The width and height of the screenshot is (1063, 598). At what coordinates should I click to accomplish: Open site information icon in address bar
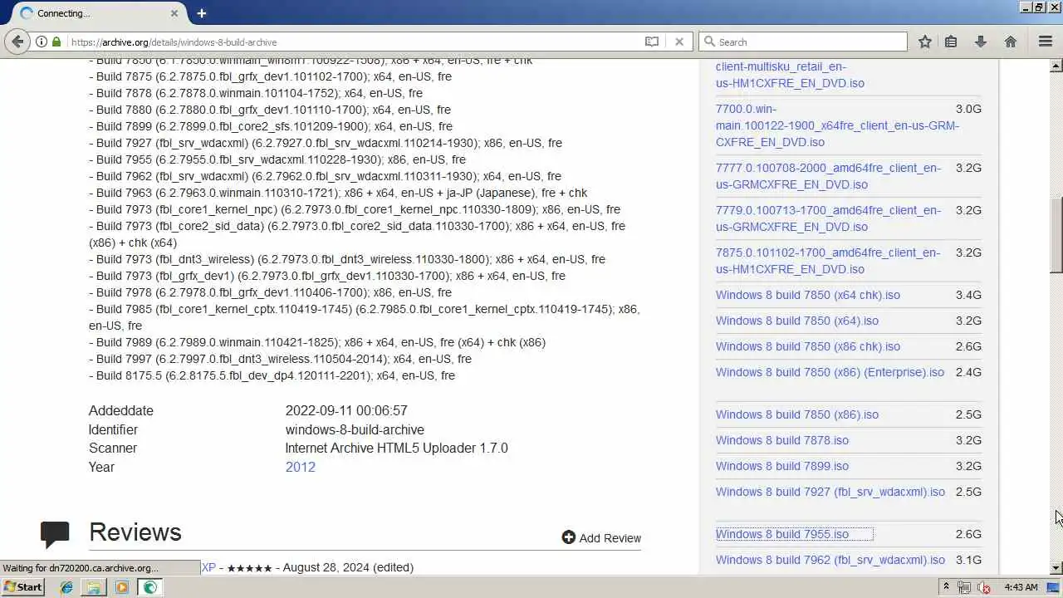point(42,42)
